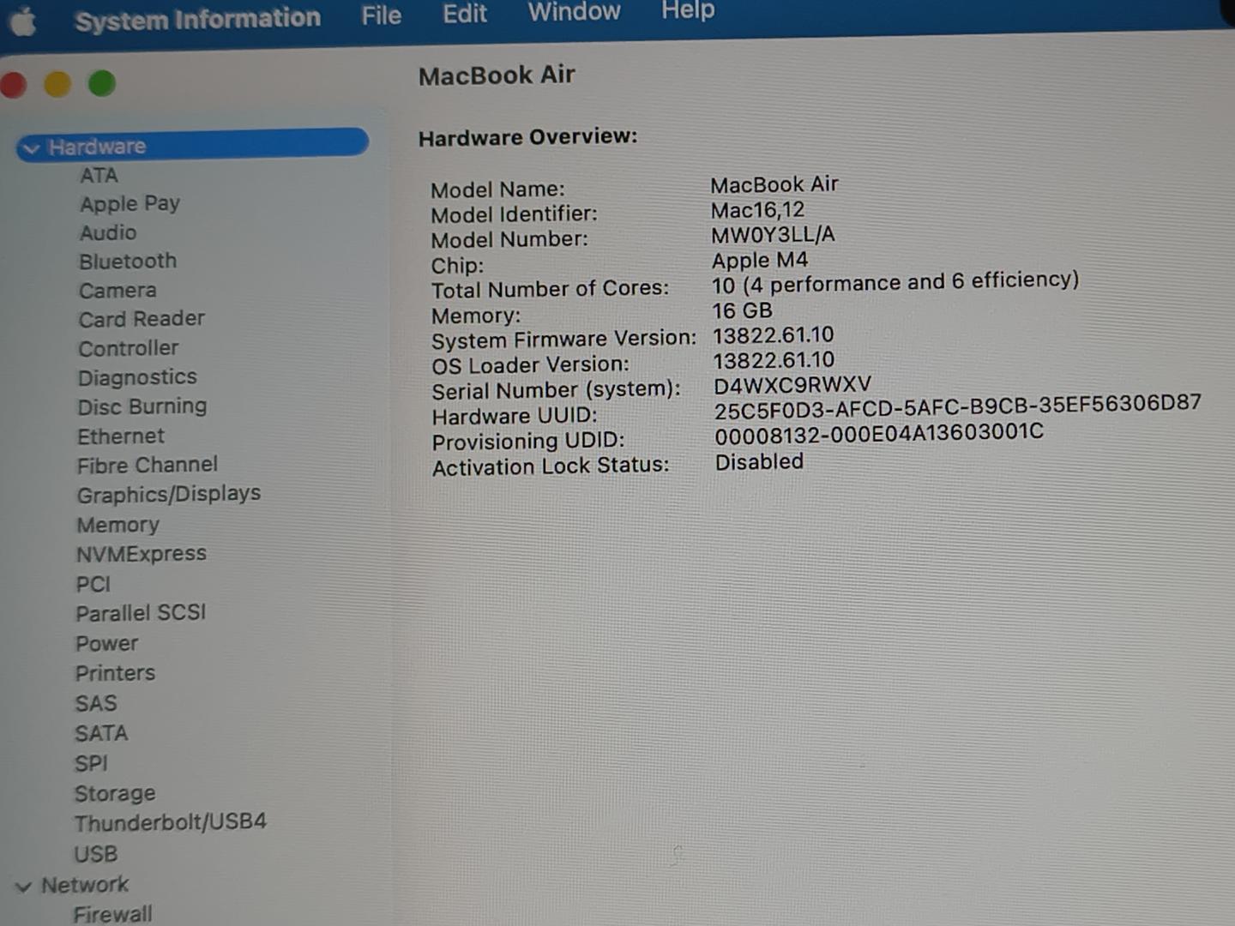Select Parallel SCSI in the sidebar

[x=141, y=613]
